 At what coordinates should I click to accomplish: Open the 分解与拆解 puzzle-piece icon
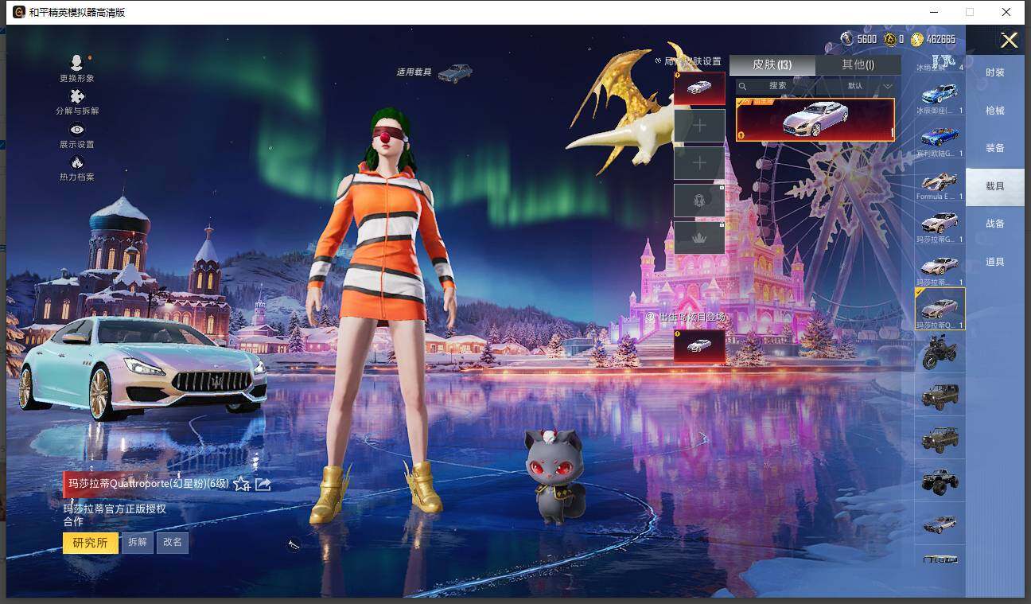[77, 96]
